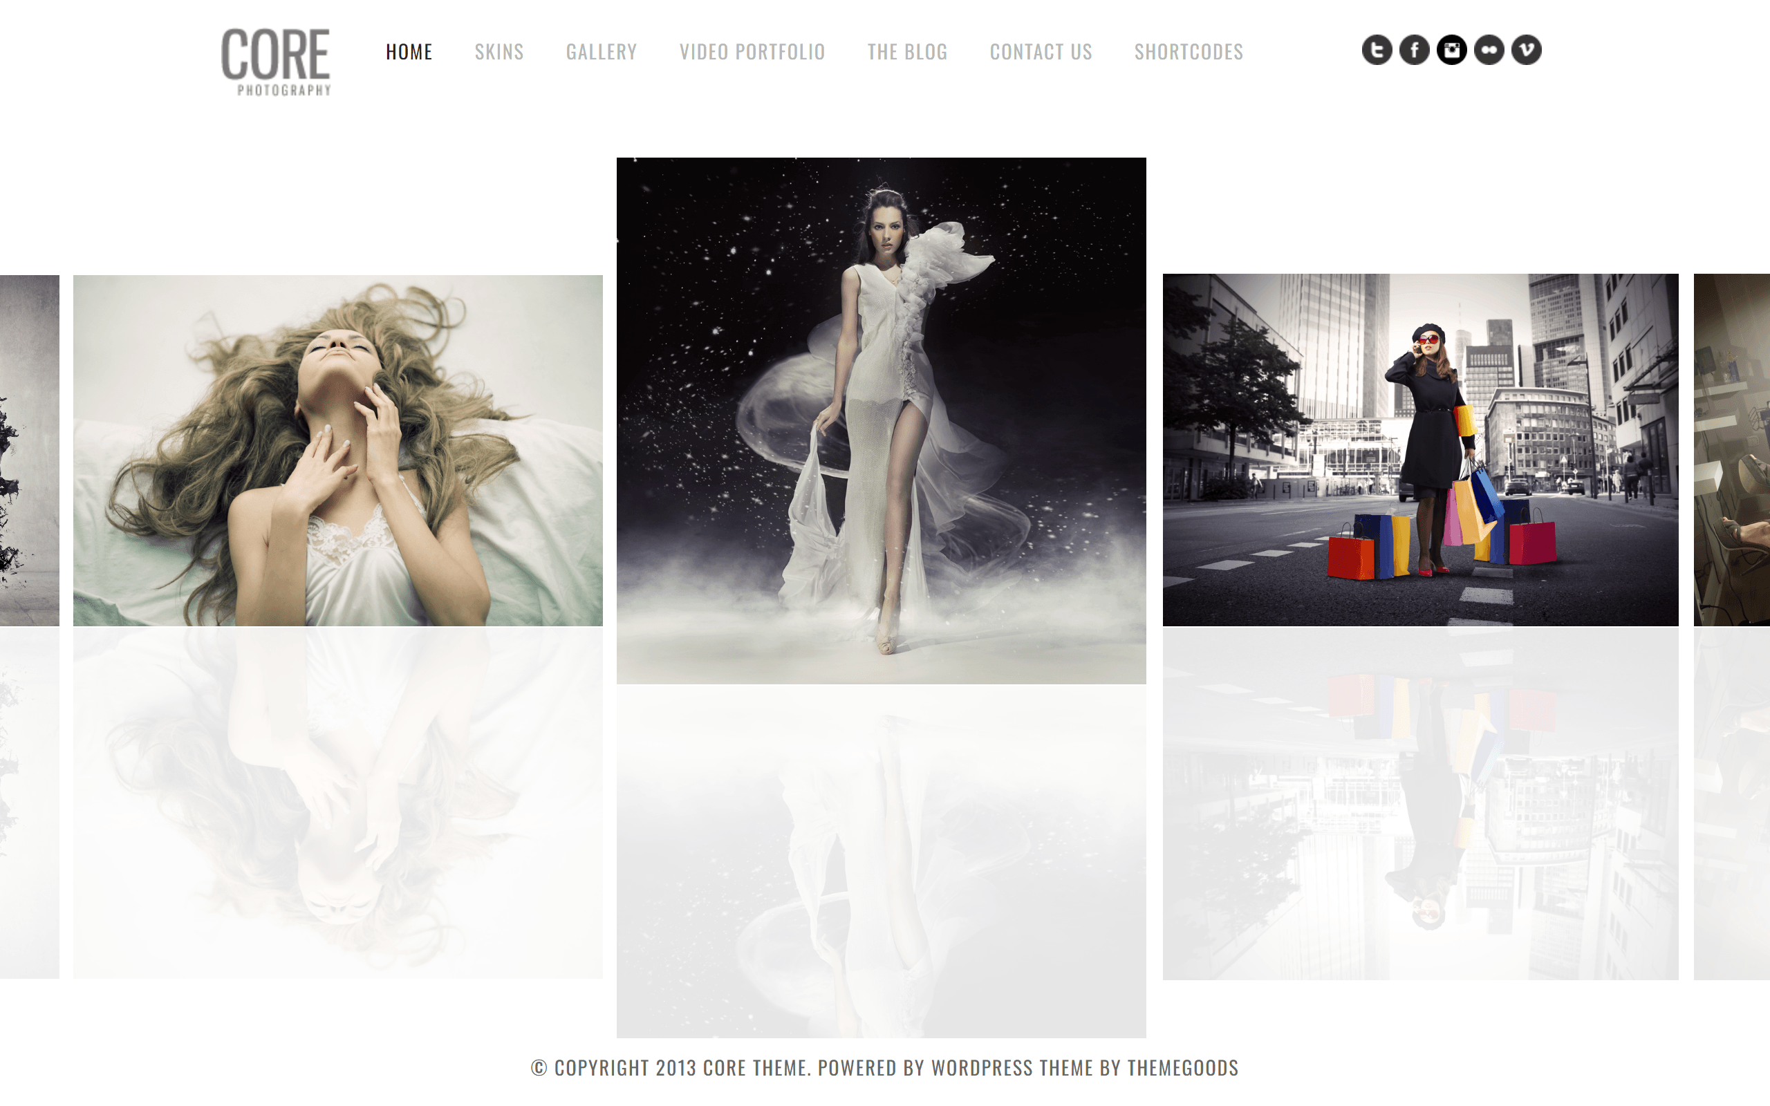Click the partially visible left thumbnail
The width and height of the screenshot is (1770, 1106).
[x=28, y=449]
